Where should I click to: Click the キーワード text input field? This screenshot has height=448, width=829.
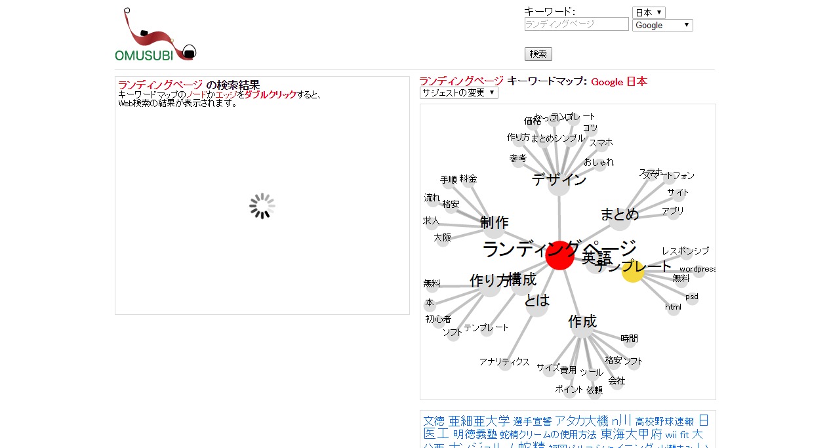coord(576,24)
